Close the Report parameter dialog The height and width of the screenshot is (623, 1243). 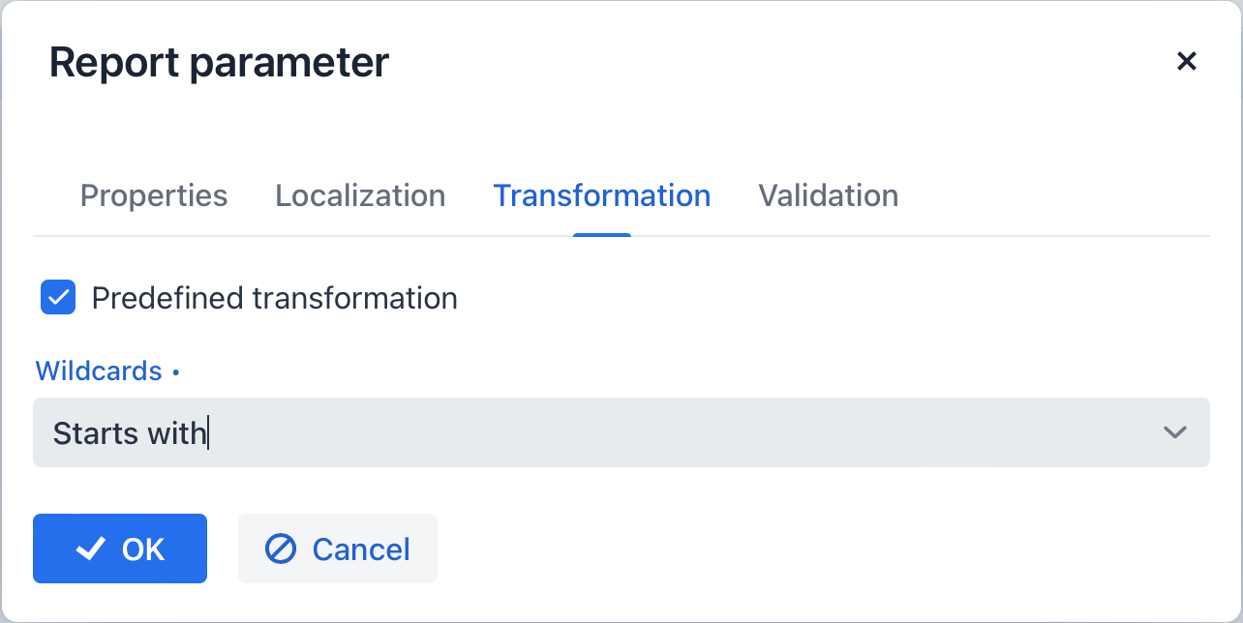(1186, 62)
